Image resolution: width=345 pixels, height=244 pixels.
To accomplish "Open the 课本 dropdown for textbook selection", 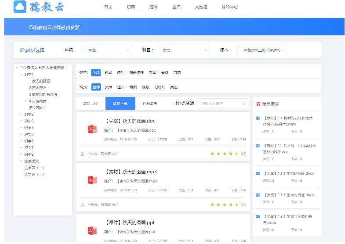I will (261, 50).
